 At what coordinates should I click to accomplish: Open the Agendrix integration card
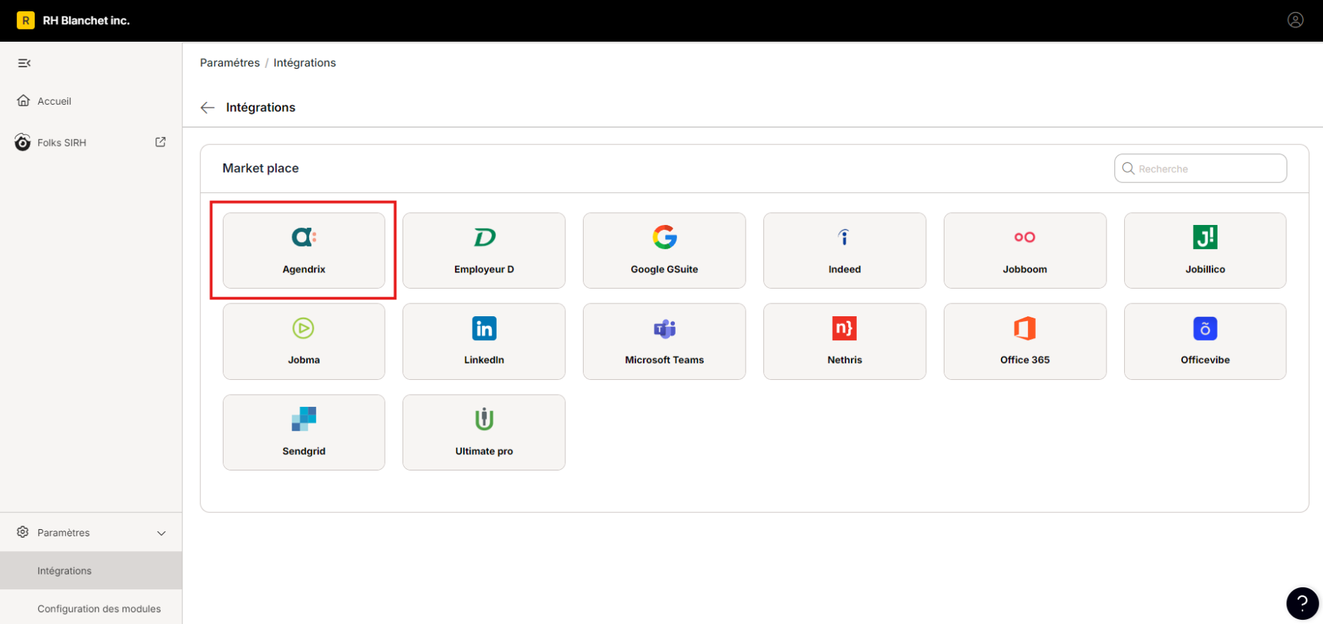tap(304, 250)
